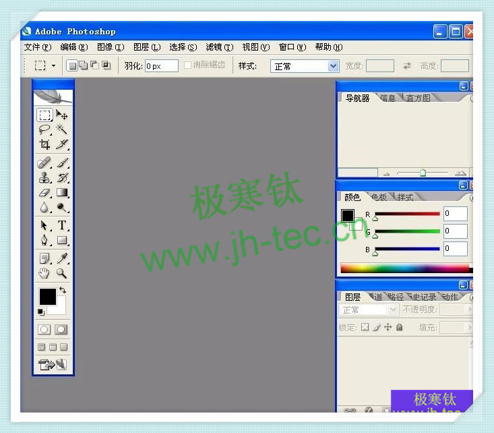
Task: Select Standard Screen mode
Action: tap(42, 347)
